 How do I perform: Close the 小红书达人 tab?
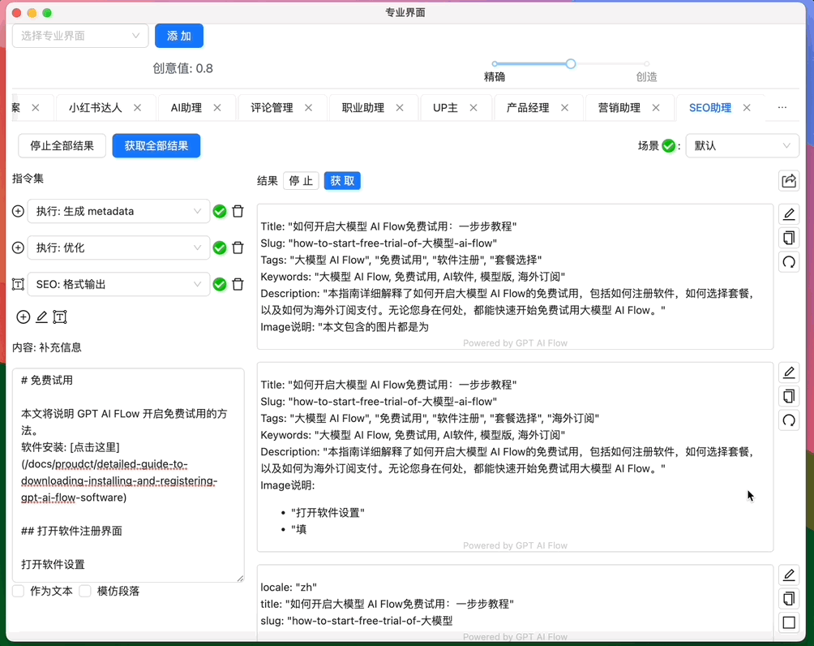click(138, 108)
